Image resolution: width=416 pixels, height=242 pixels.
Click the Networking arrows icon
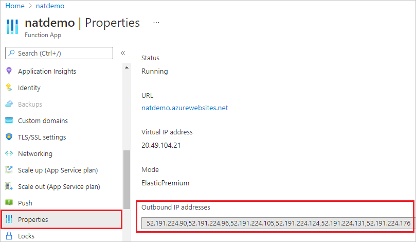click(9, 153)
